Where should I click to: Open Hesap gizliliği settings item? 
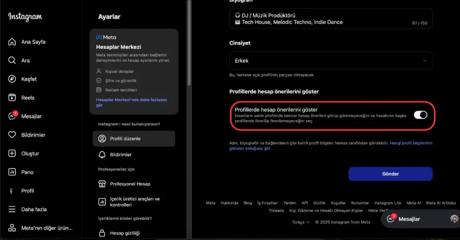[x=134, y=233]
